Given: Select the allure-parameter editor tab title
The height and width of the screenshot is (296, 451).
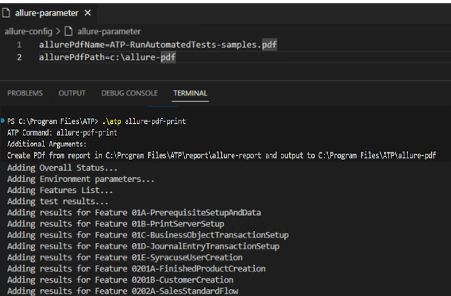Looking at the screenshot, I should (47, 13).
